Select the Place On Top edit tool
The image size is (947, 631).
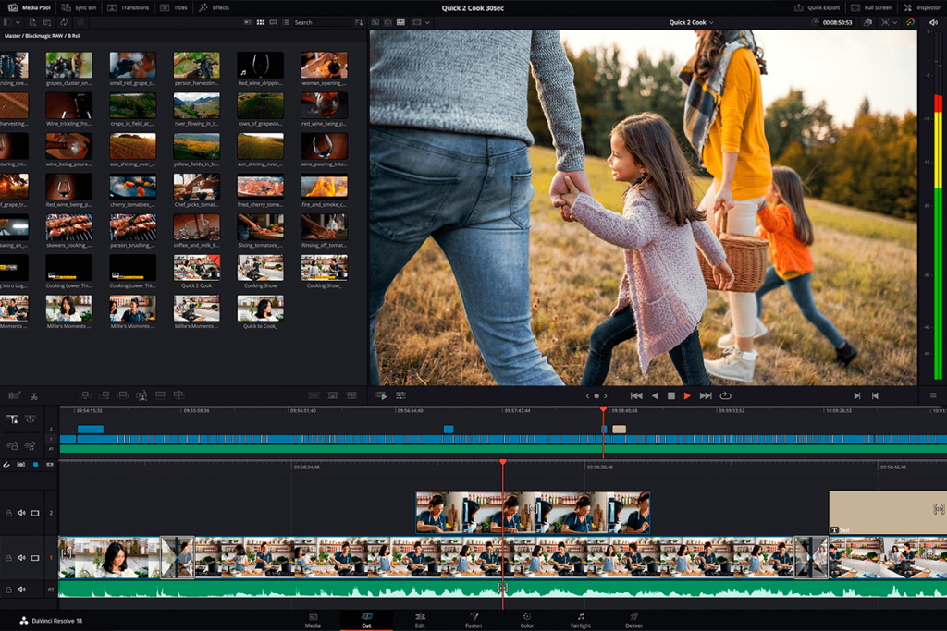(x=161, y=395)
